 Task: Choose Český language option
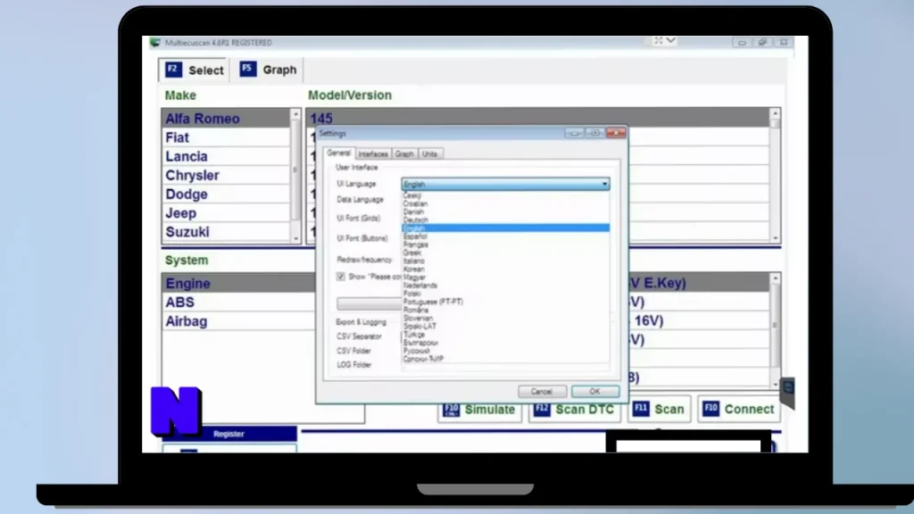tap(505, 195)
